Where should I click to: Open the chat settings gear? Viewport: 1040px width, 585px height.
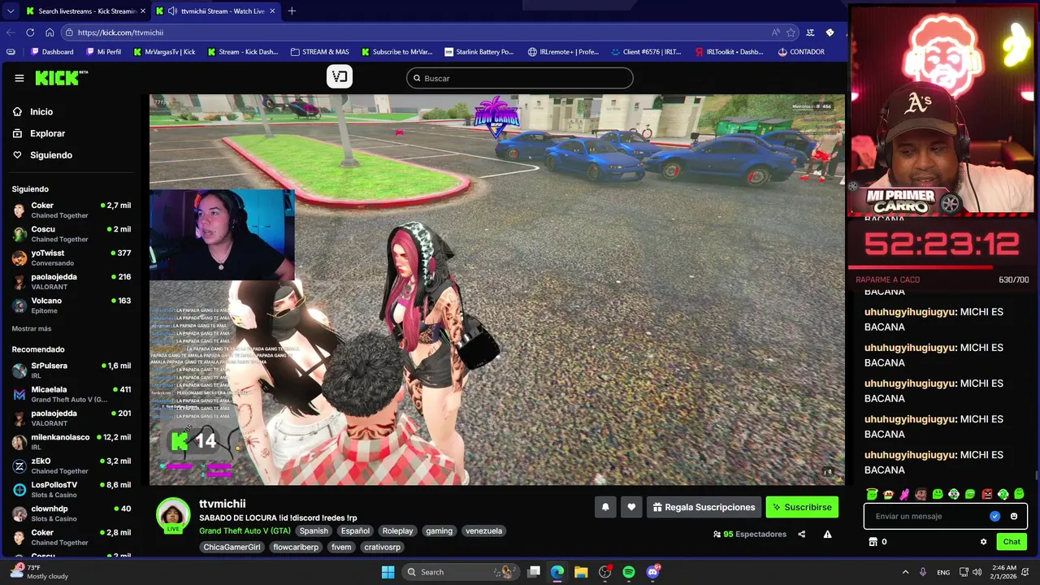[983, 542]
